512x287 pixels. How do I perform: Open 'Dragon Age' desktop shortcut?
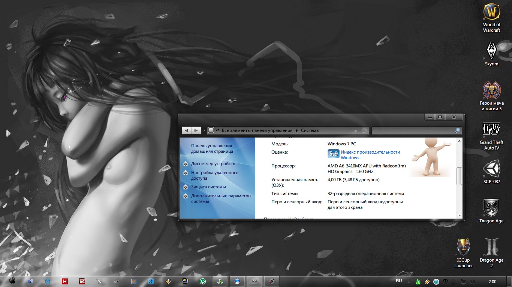(491, 211)
